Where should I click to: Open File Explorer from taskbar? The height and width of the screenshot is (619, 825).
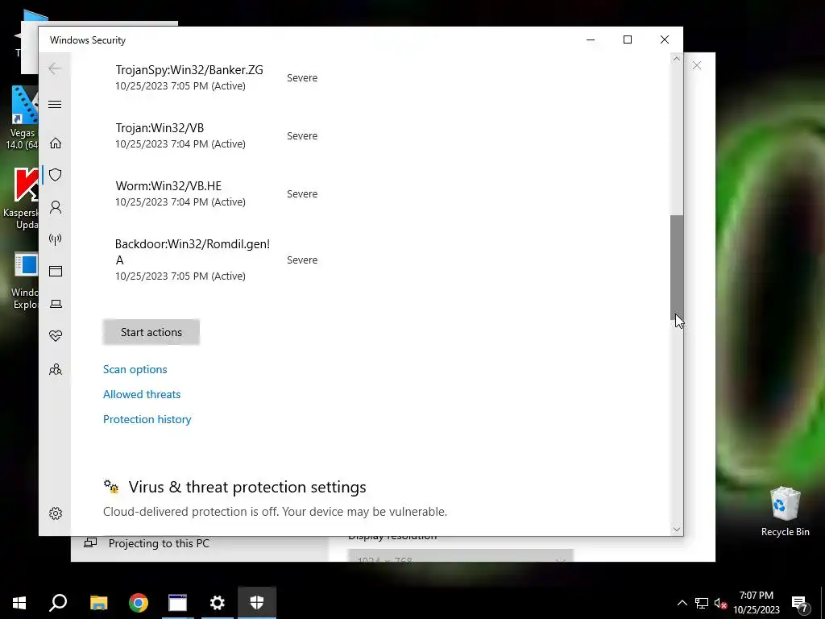point(98,603)
